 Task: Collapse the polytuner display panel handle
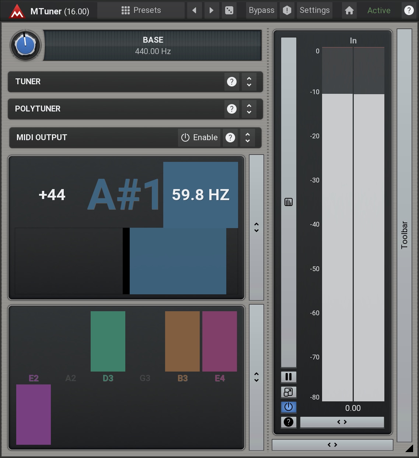[x=256, y=377]
